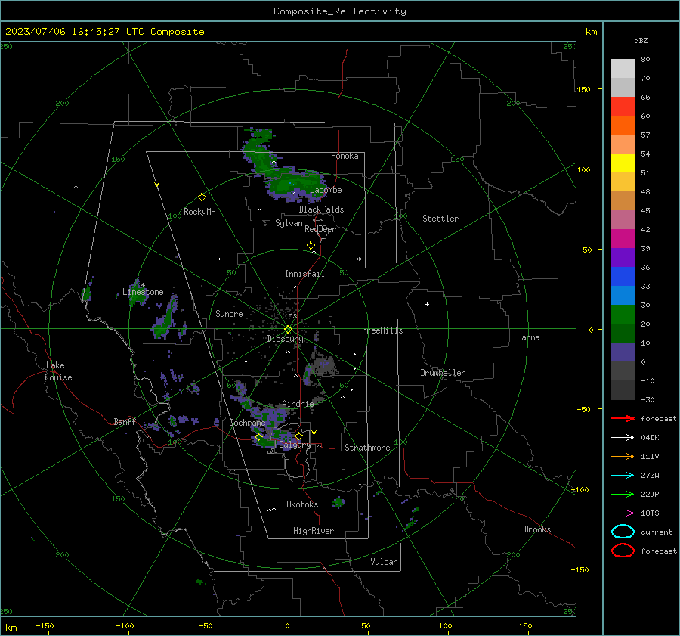Viewport: 680px width, 636px height.
Task: Click the bright green dBZ swatch
Action: point(623,314)
